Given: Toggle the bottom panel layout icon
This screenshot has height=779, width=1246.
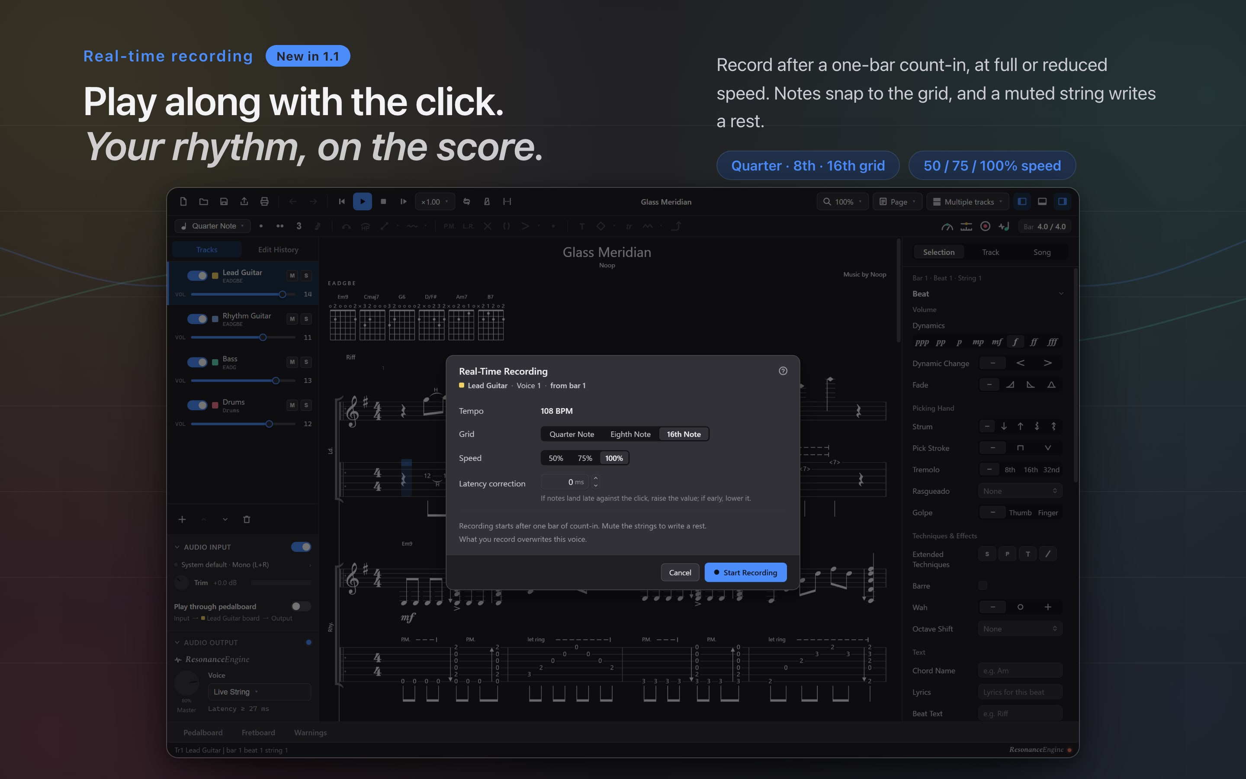Looking at the screenshot, I should click(x=1042, y=201).
